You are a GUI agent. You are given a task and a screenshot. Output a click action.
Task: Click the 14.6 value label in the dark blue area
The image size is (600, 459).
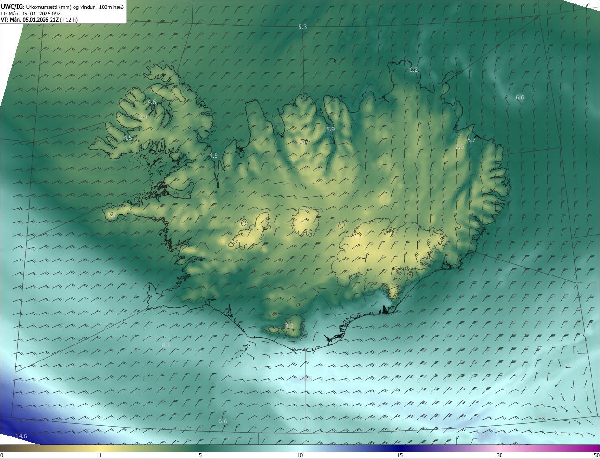pos(22,436)
